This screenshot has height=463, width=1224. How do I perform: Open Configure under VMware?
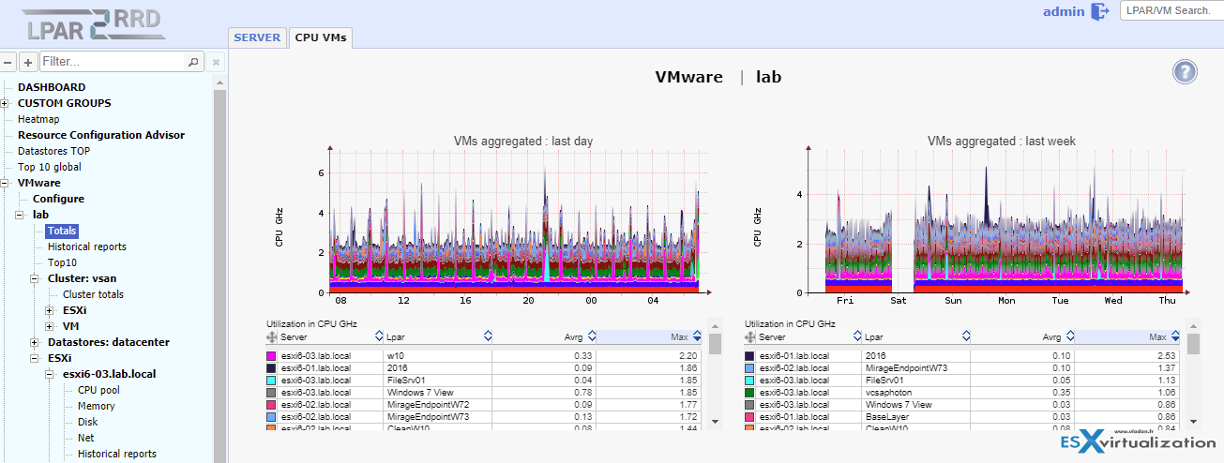(58, 199)
